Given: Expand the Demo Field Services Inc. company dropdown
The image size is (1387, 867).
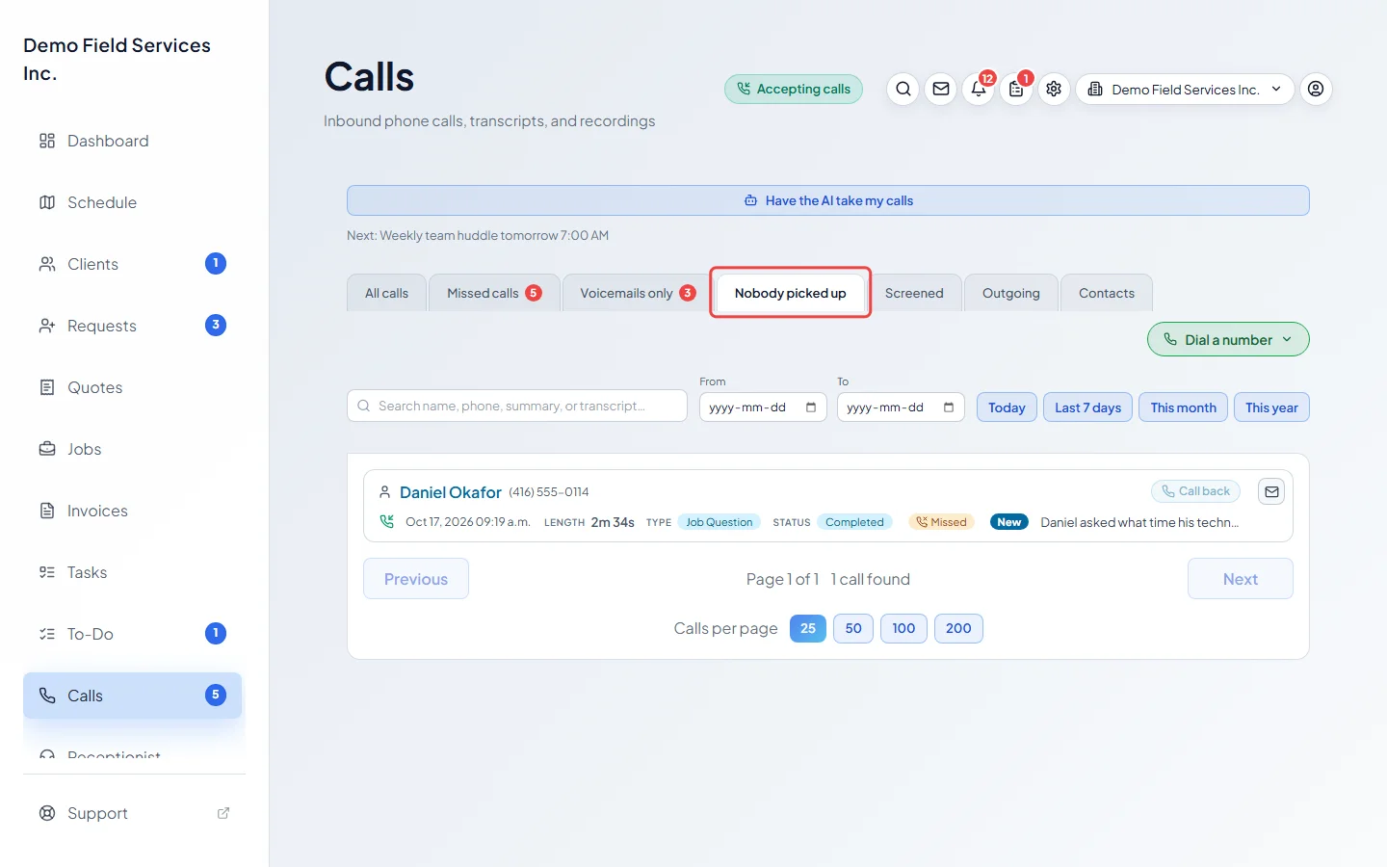Looking at the screenshot, I should coord(1185,90).
